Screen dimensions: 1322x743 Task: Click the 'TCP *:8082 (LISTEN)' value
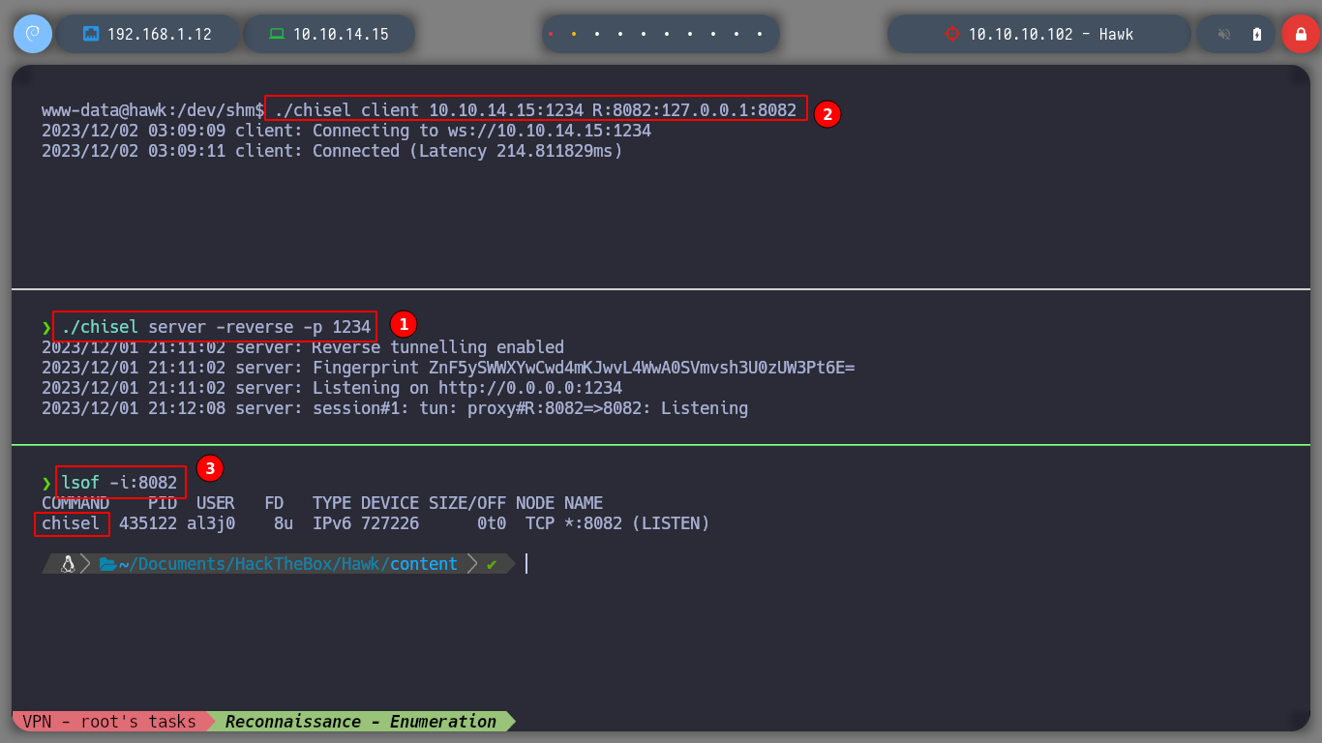click(617, 523)
